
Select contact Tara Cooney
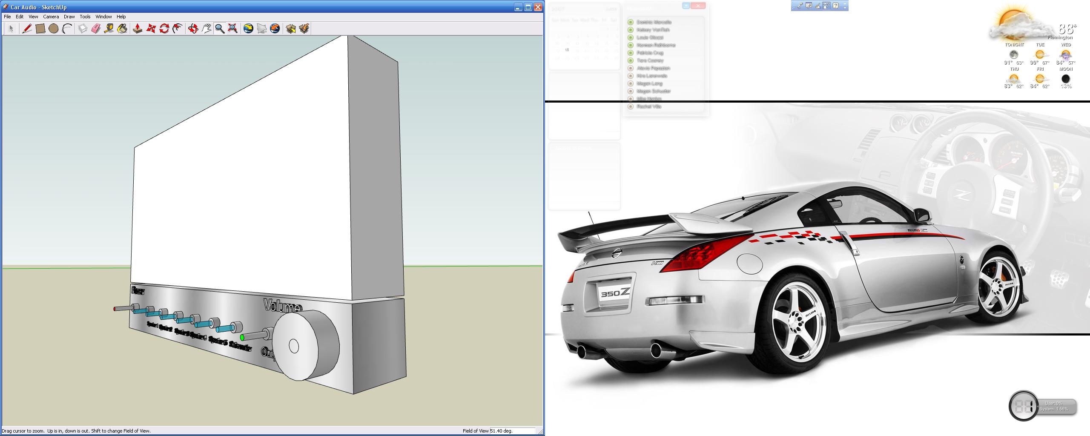(x=650, y=60)
